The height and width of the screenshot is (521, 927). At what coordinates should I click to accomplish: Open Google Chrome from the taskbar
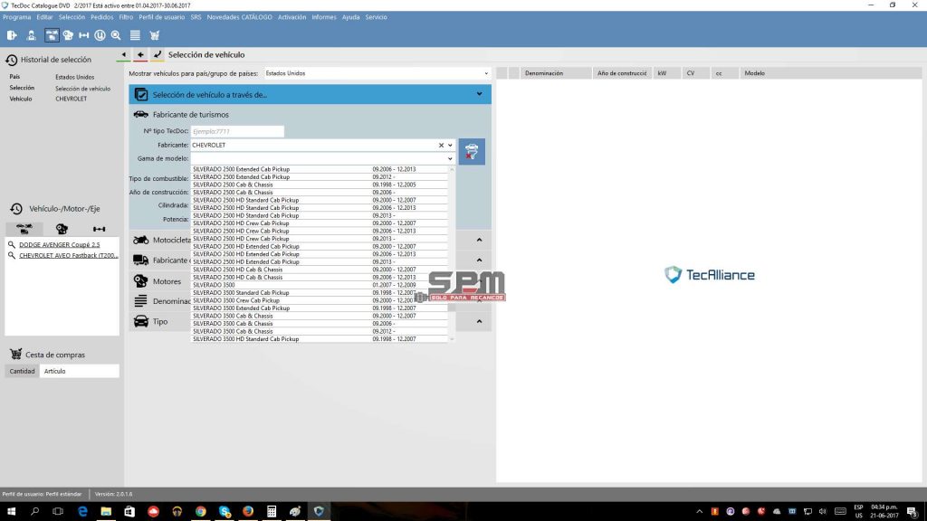click(x=200, y=512)
